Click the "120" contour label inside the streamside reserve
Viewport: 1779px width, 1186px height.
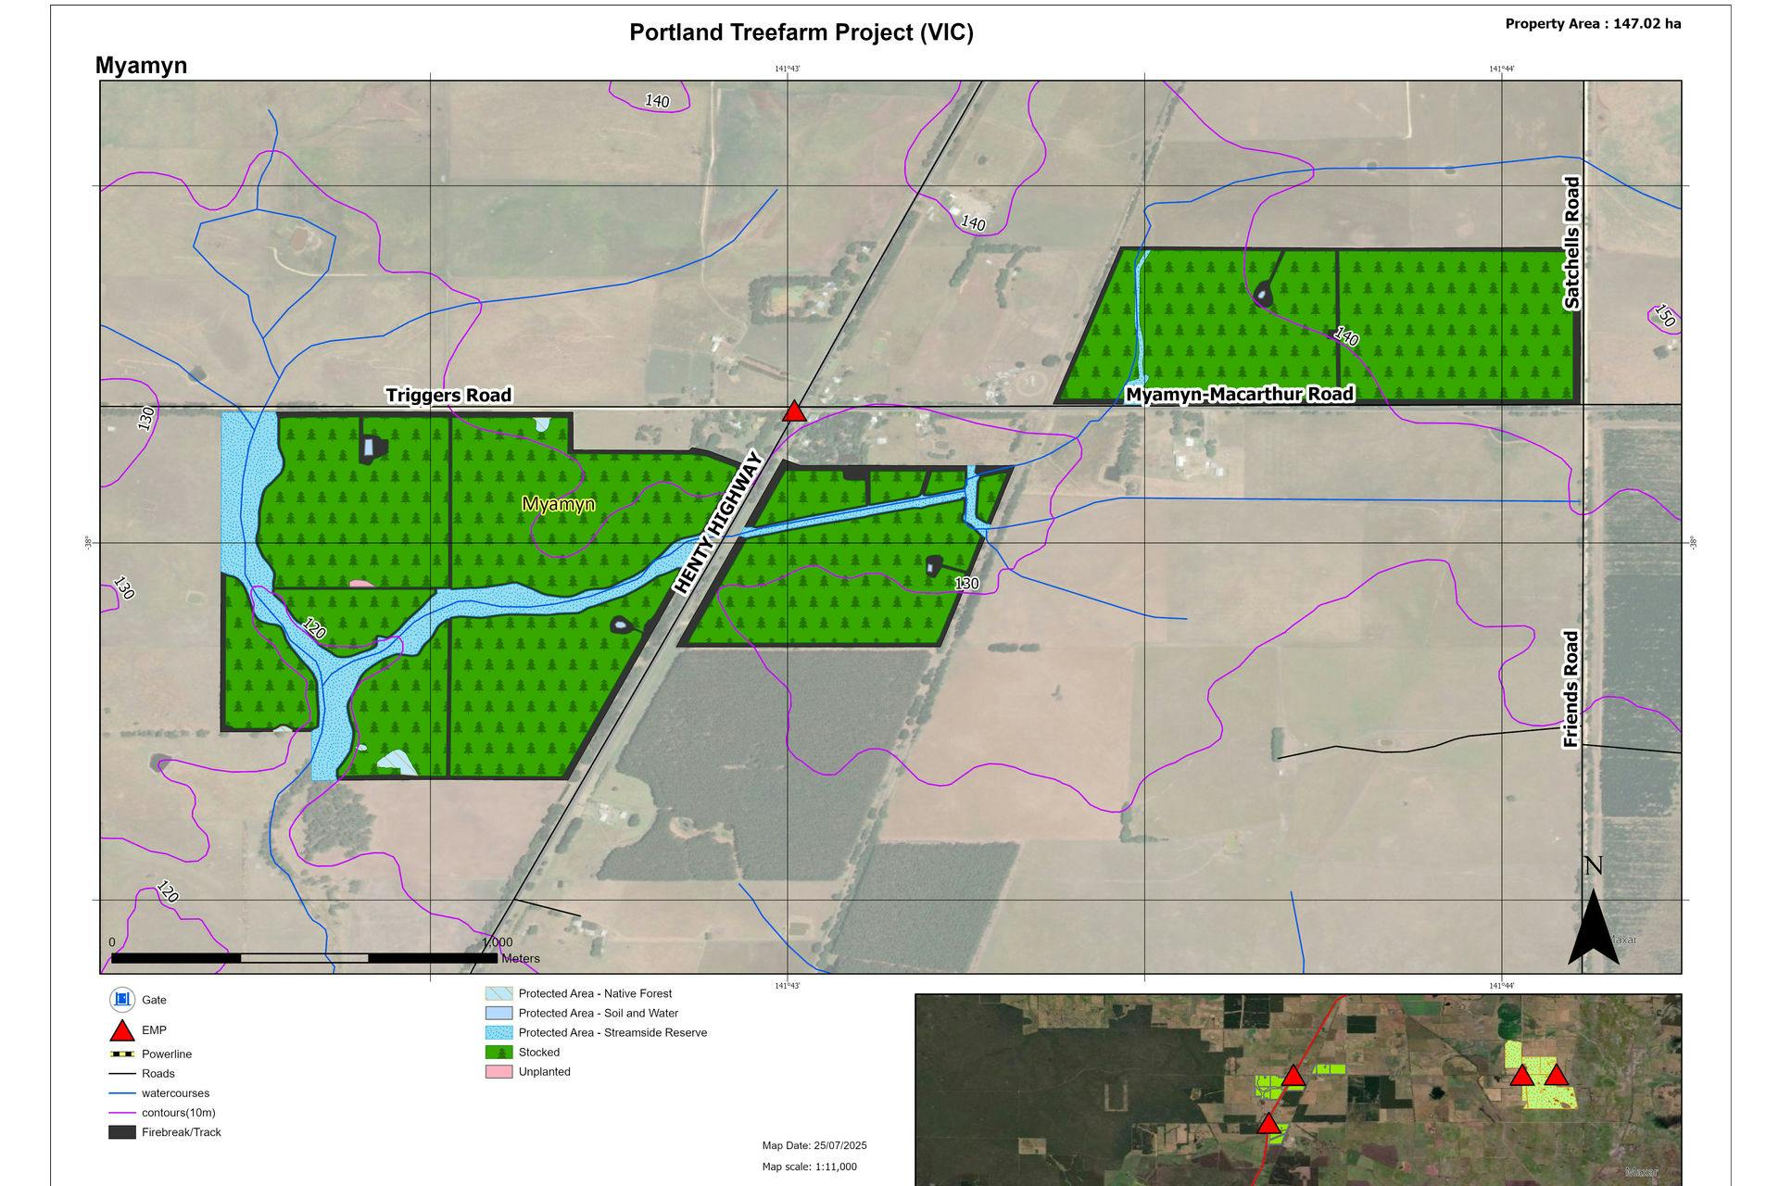click(314, 628)
